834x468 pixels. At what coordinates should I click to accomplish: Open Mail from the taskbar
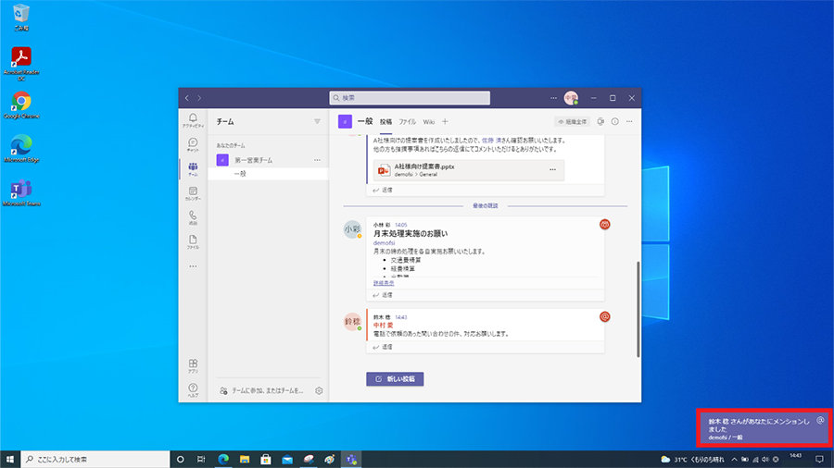click(x=287, y=460)
